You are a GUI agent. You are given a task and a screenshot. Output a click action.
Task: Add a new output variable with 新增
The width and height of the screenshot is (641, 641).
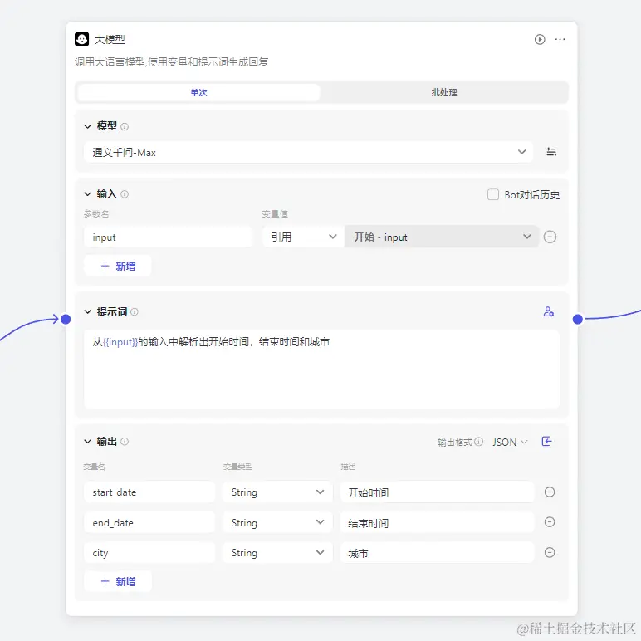(x=118, y=581)
